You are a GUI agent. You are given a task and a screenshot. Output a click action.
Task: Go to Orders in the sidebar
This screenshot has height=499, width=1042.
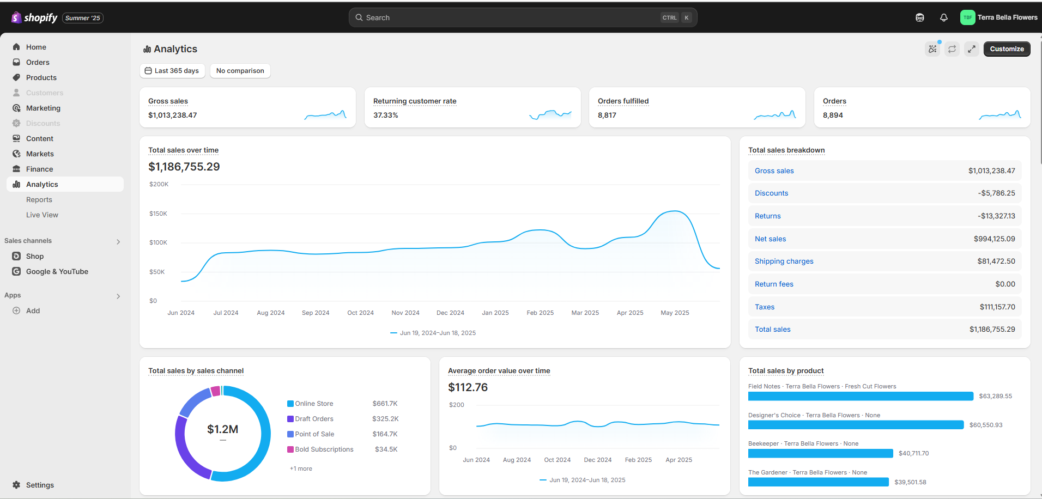coord(38,62)
